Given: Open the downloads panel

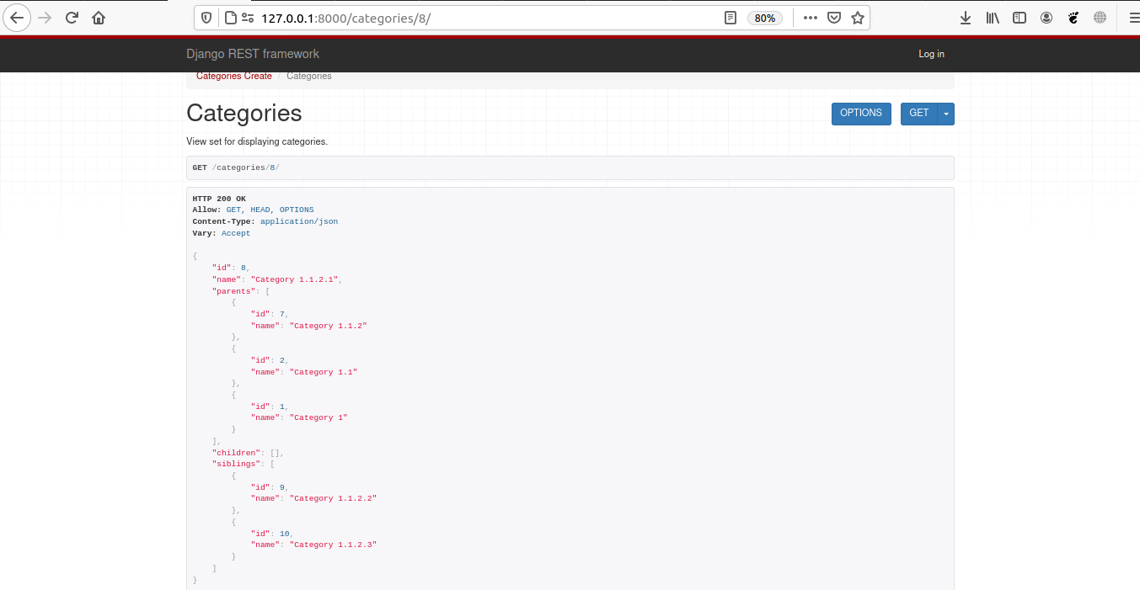Looking at the screenshot, I should (966, 18).
